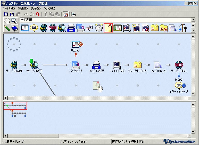
Task: Select the magnifier selection tool
Action: [x=14, y=21]
